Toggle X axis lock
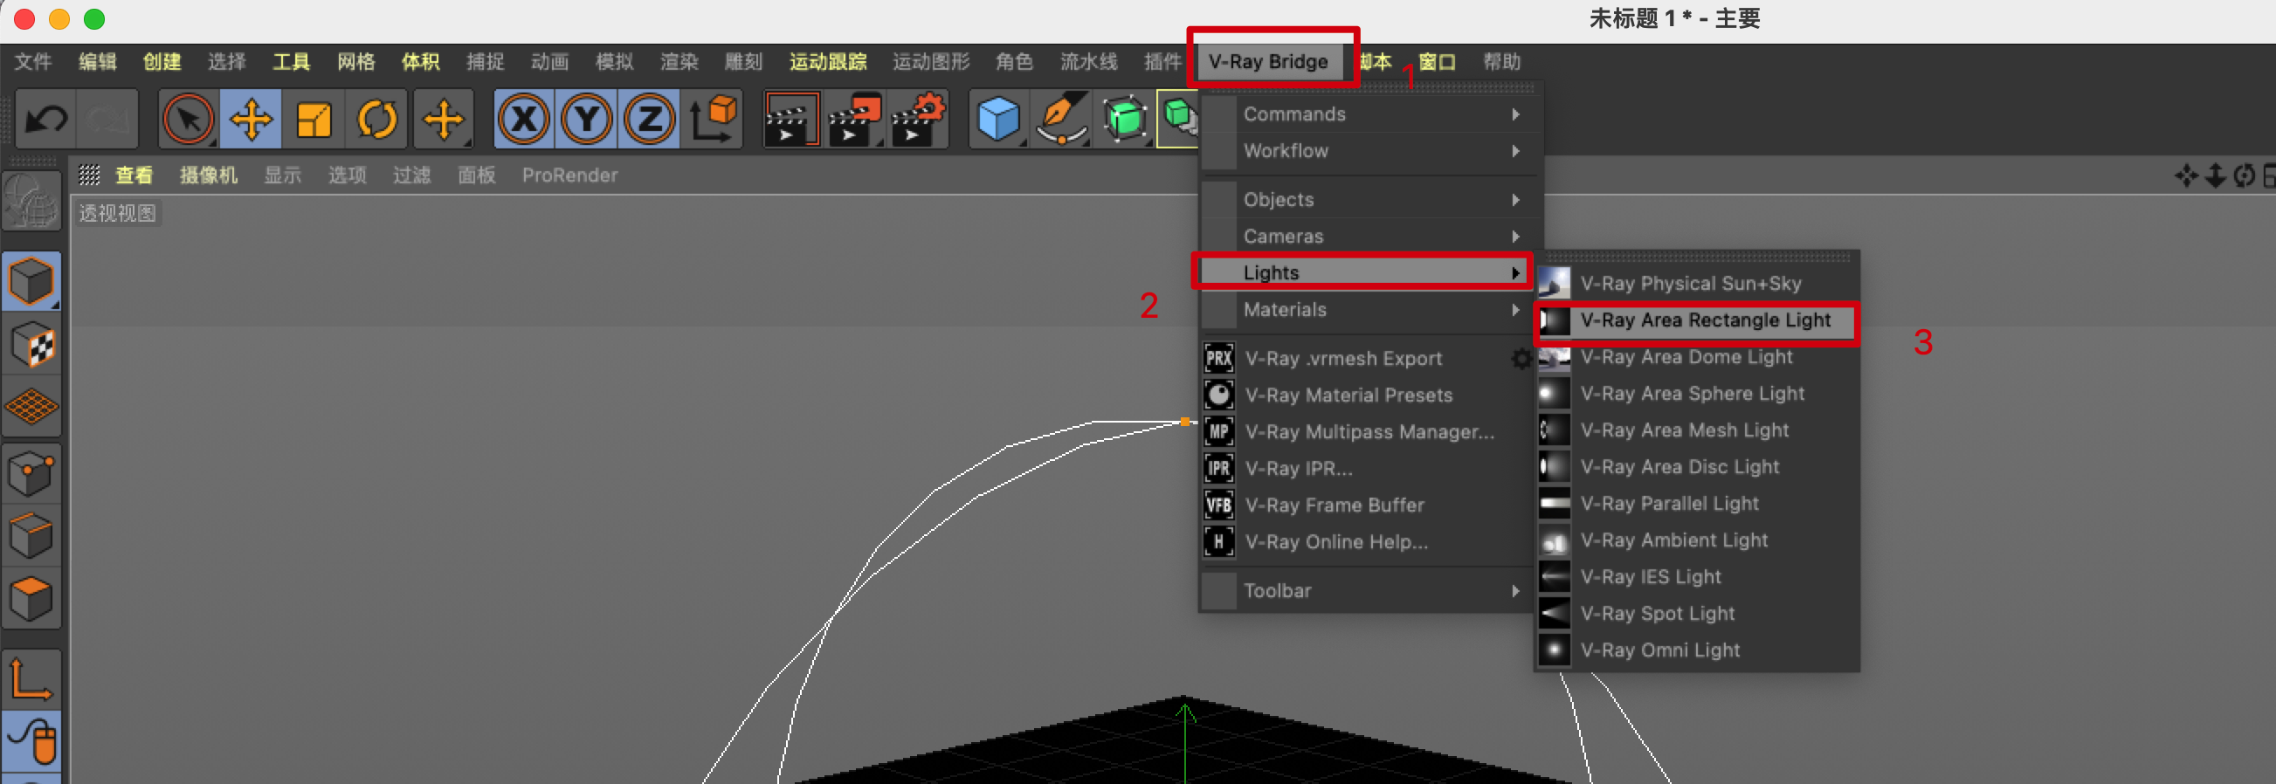Image resolution: width=2276 pixels, height=784 pixels. coord(524,120)
